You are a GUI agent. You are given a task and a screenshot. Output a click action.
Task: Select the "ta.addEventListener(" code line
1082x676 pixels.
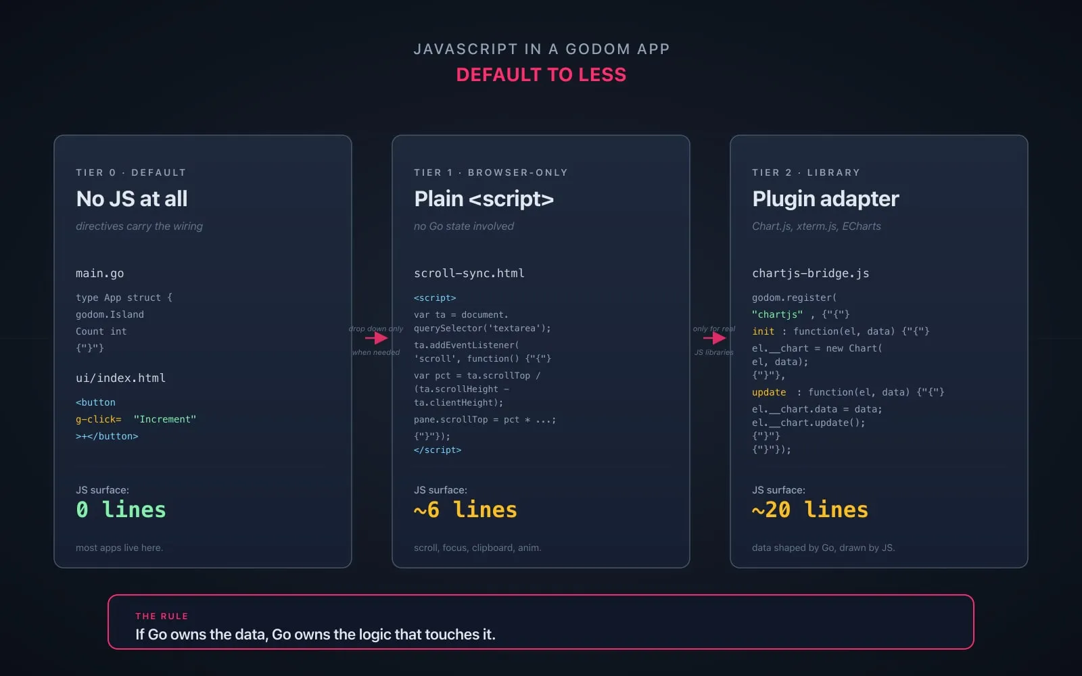(467, 345)
